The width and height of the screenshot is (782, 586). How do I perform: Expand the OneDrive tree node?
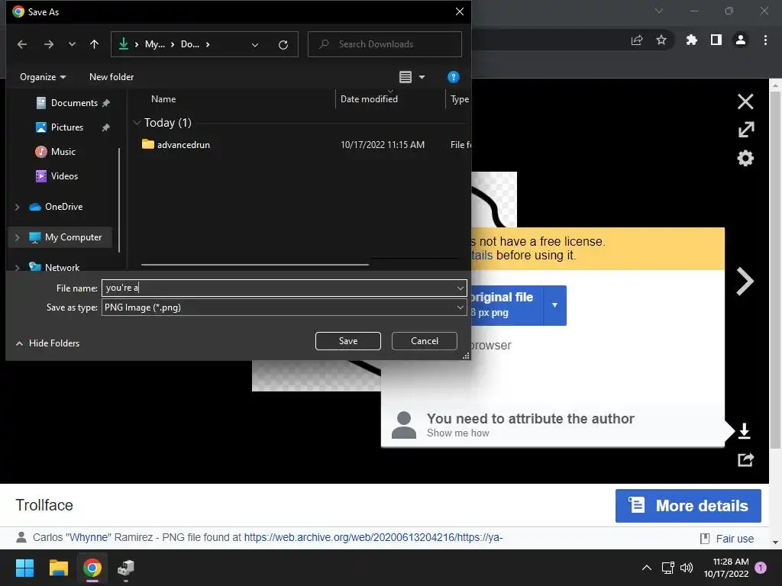[x=18, y=206]
